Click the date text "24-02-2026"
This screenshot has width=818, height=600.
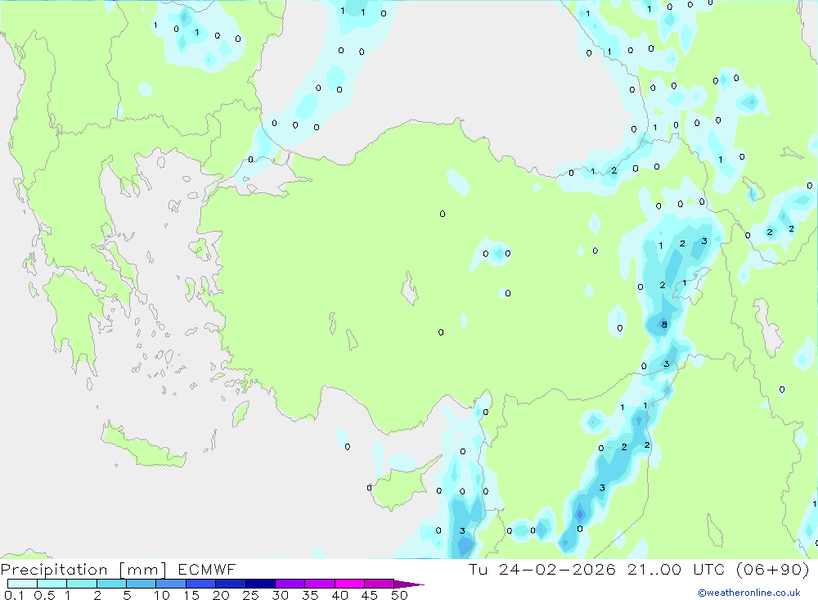[557, 569]
